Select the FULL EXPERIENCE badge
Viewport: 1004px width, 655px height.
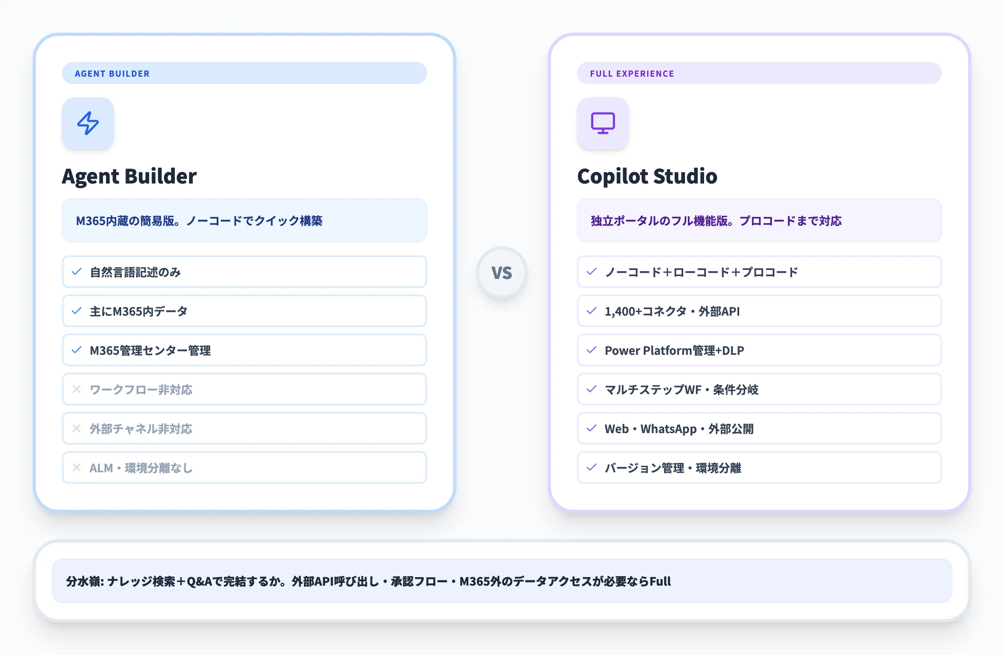pyautogui.click(x=632, y=73)
